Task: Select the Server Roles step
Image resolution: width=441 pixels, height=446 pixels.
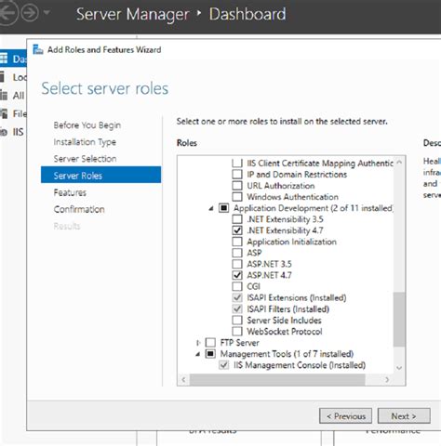Action: 100,175
